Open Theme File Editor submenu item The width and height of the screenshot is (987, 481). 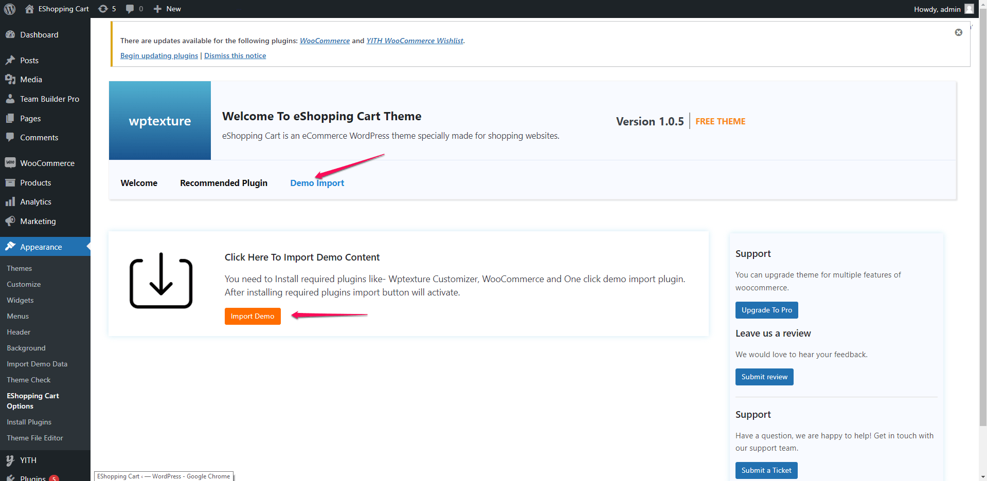click(35, 438)
